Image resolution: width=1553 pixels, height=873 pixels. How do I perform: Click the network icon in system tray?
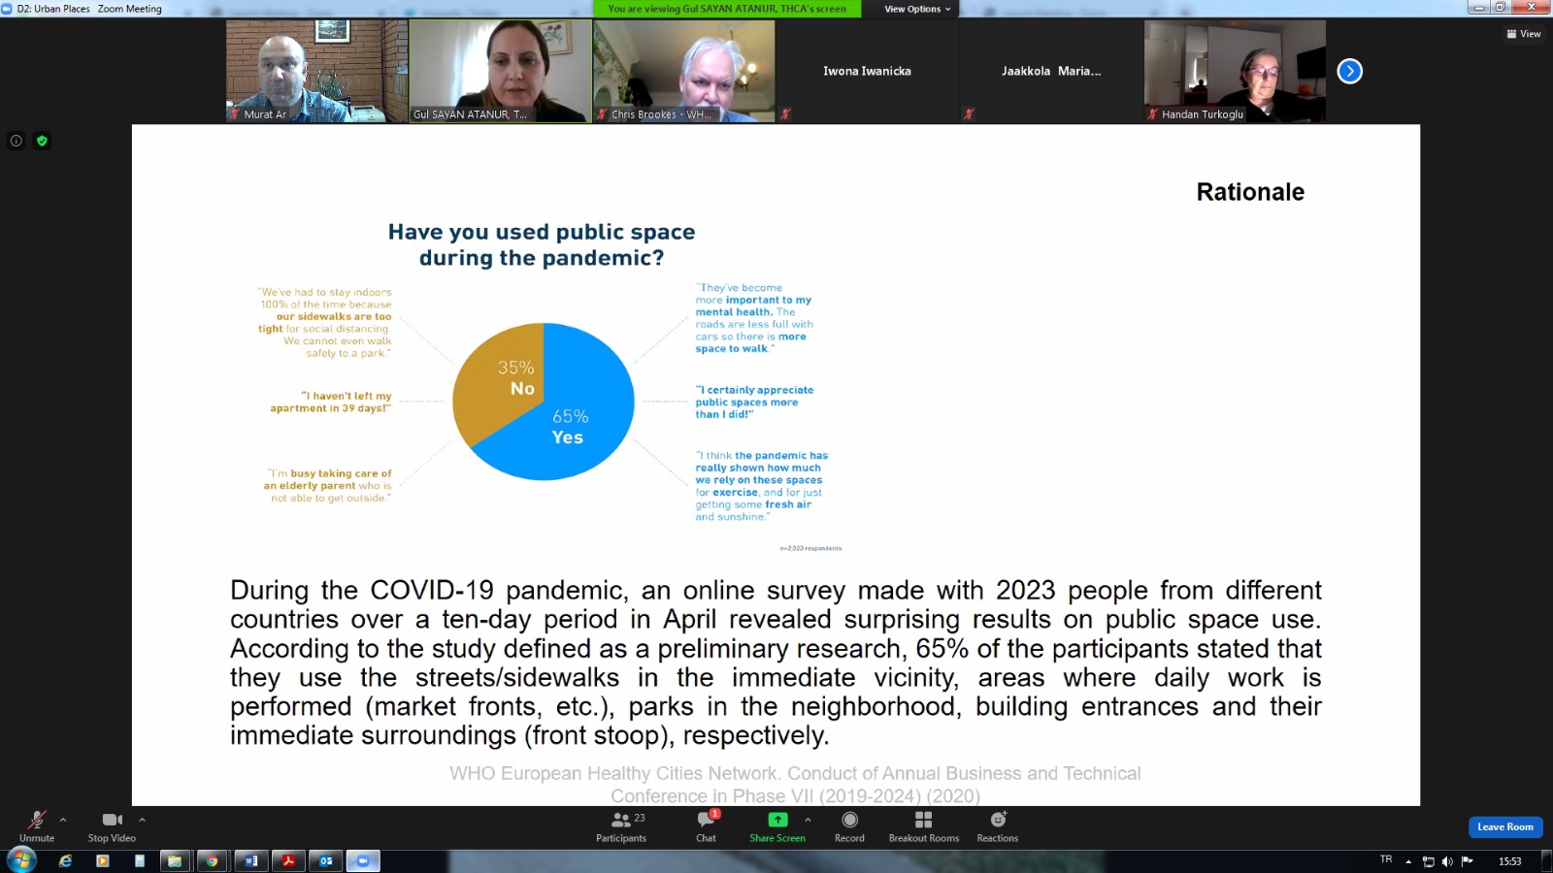pyautogui.click(x=1428, y=861)
